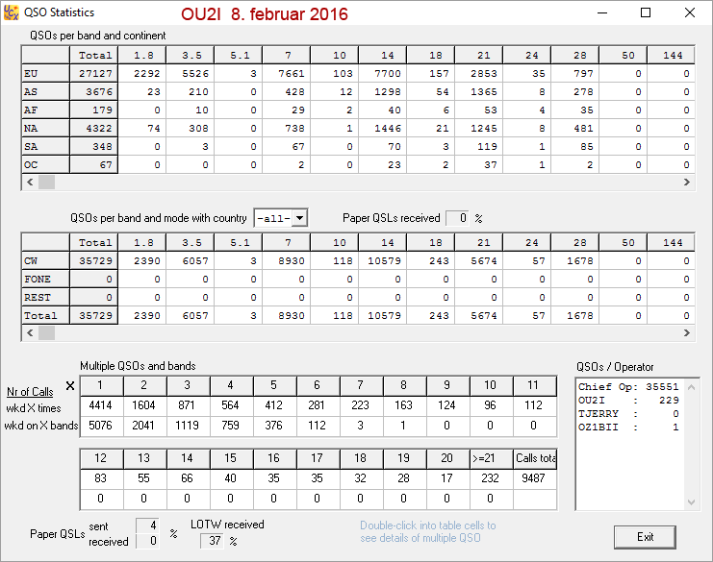Maximize the QSO Statistics window
This screenshot has height=562, width=713.
pyautogui.click(x=646, y=13)
